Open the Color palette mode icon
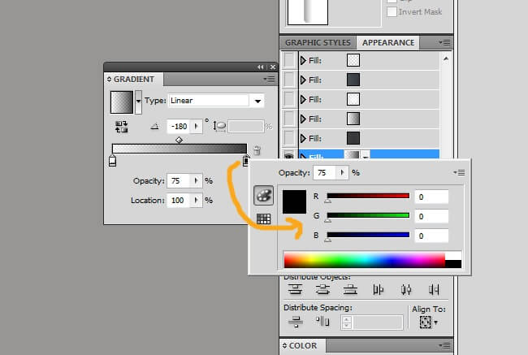The width and height of the screenshot is (528, 355). click(263, 195)
